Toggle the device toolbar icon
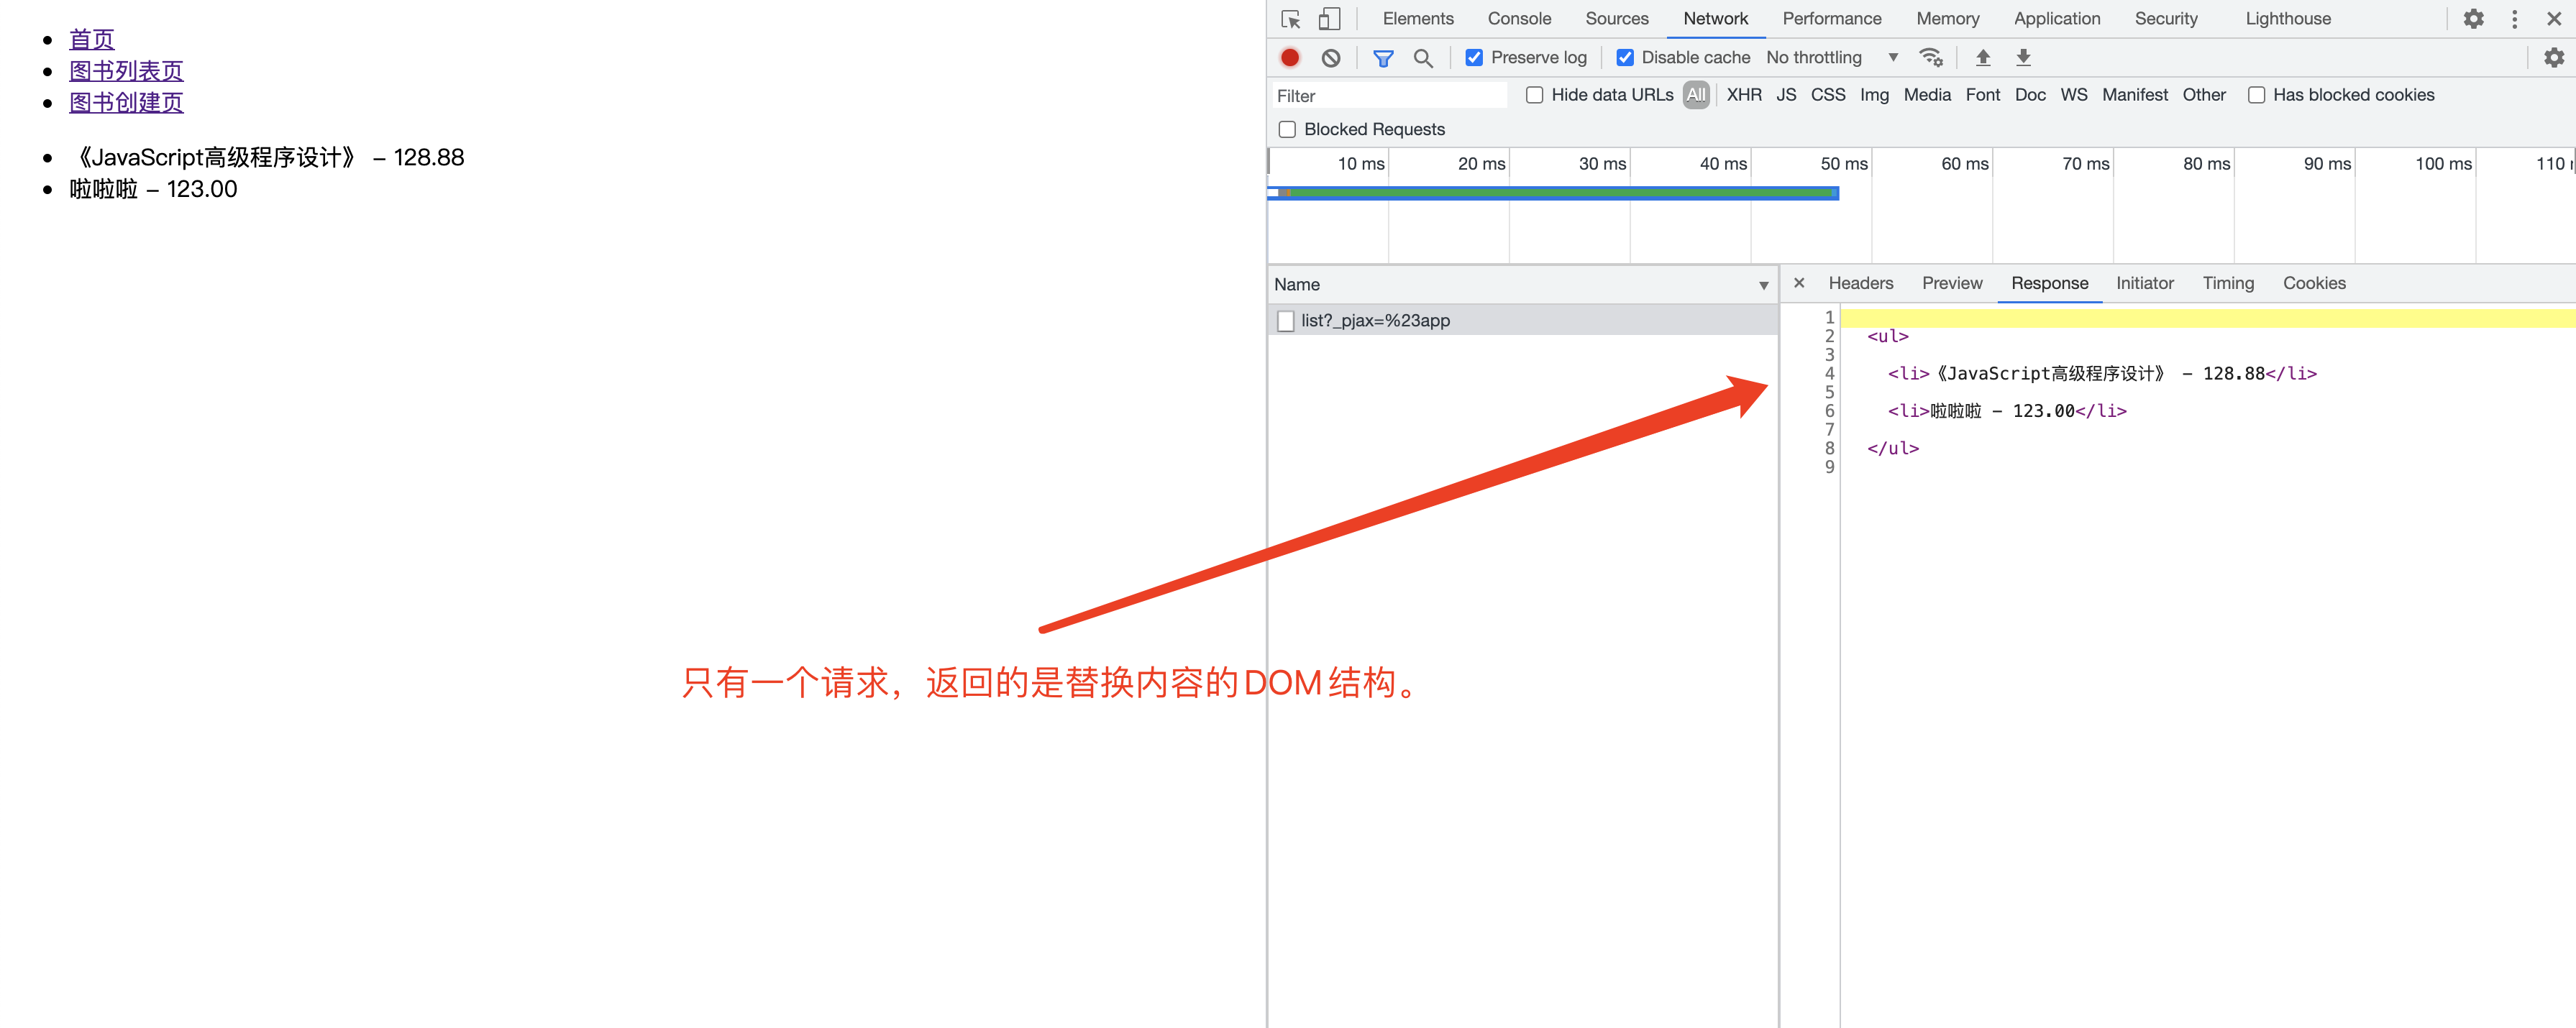 click(1329, 19)
